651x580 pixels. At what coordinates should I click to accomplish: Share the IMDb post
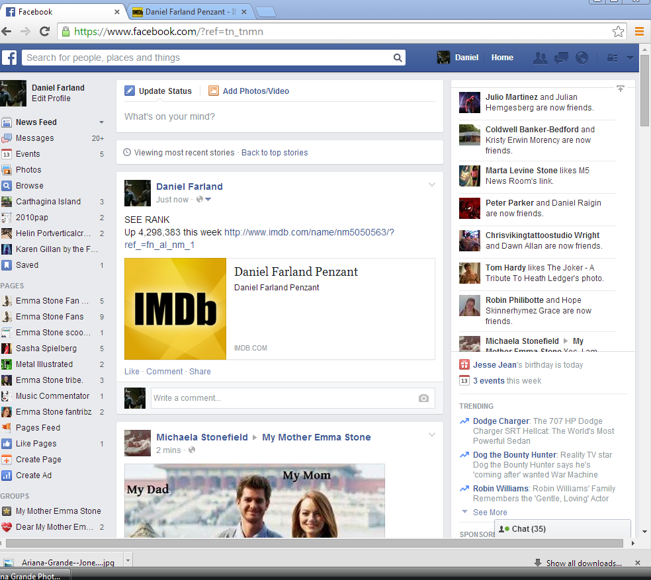point(200,372)
